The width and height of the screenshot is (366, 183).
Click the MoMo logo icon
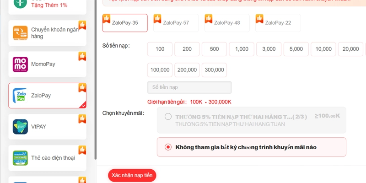coord(20,64)
